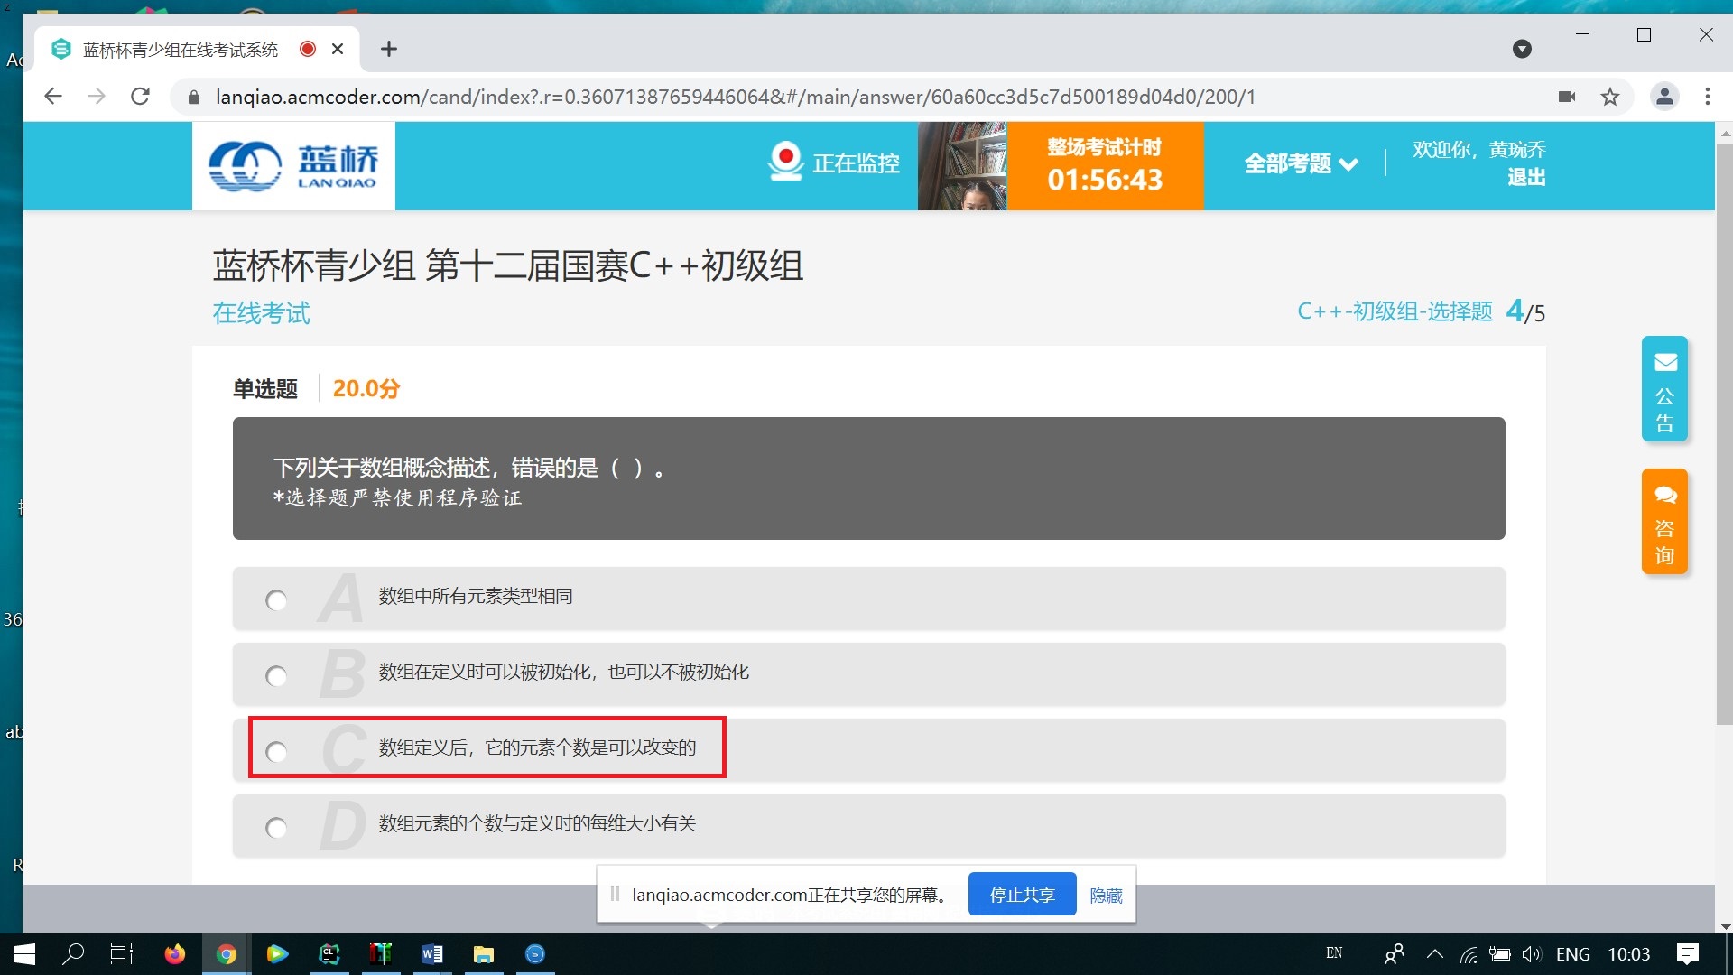The width and height of the screenshot is (1733, 975).
Task: Show hidden system tray icons
Action: tap(1434, 954)
